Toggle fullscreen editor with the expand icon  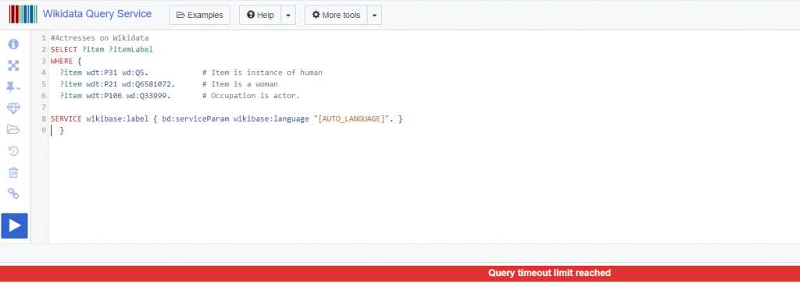(x=14, y=65)
